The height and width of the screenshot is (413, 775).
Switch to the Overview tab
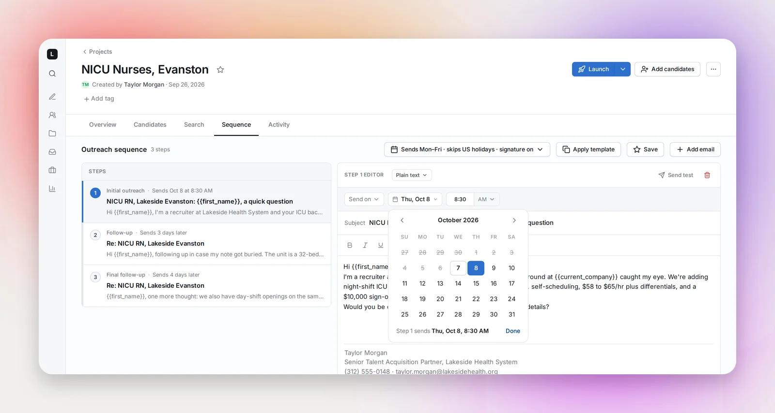click(x=103, y=125)
